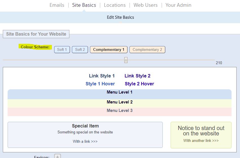Click the Favicon plus icon

coord(58,156)
